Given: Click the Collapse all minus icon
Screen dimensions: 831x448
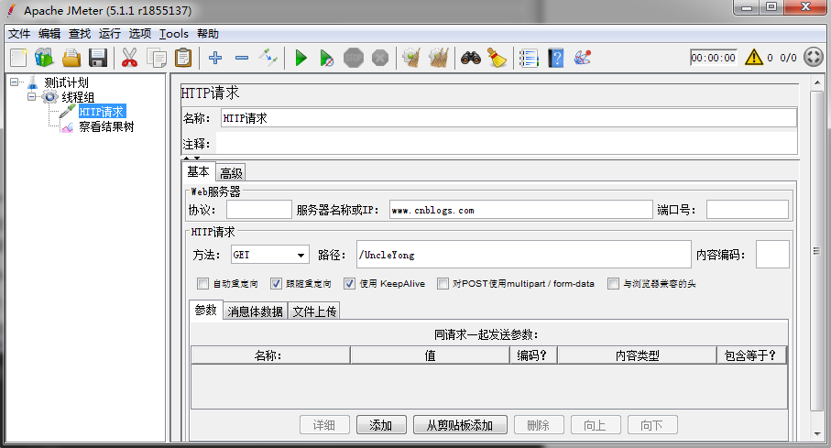Looking at the screenshot, I should (242, 57).
